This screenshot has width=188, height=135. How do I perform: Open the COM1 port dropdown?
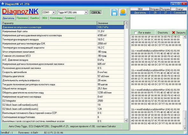tap(54, 12)
